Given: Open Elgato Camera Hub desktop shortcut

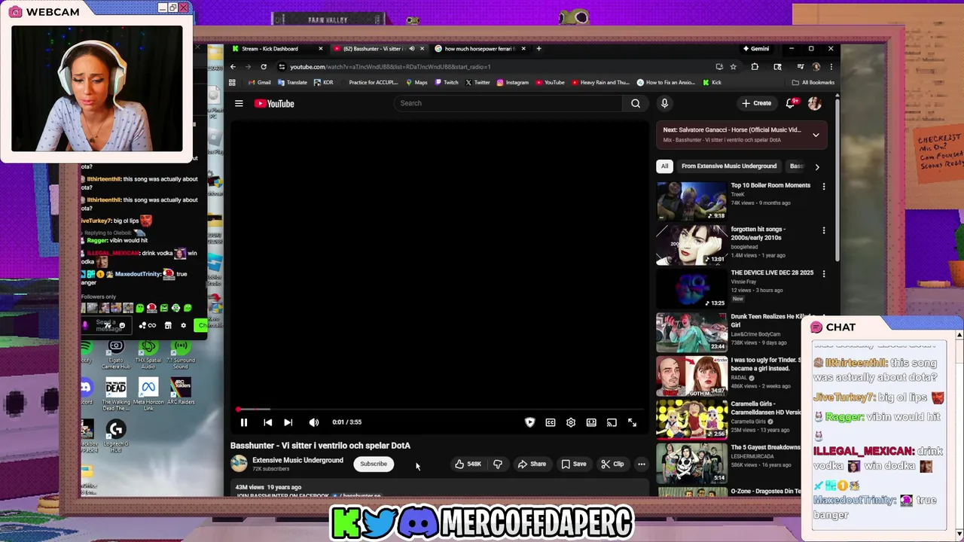Looking at the screenshot, I should click(116, 355).
